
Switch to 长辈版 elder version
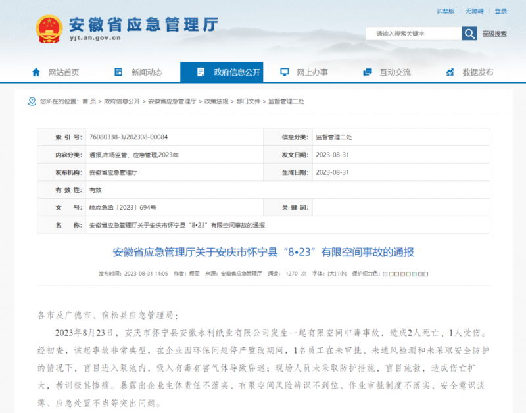[x=445, y=11]
